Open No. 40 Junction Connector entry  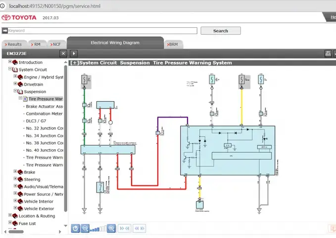pos(45,150)
